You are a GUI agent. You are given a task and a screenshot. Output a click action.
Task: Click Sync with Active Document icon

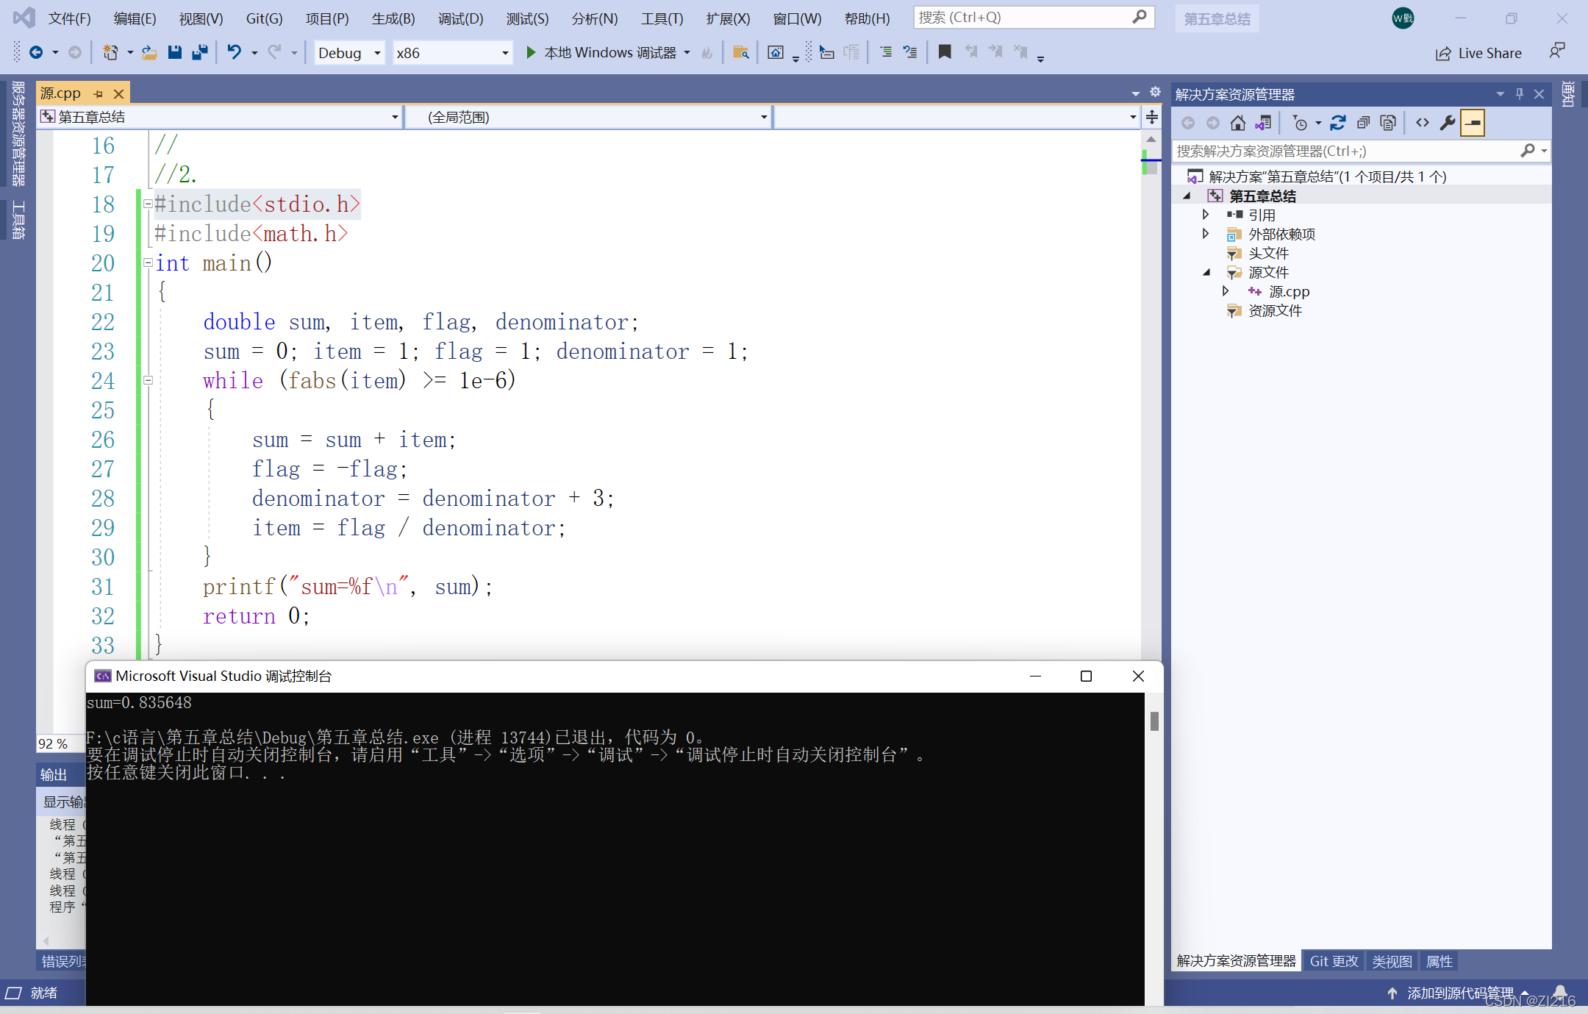1338,123
